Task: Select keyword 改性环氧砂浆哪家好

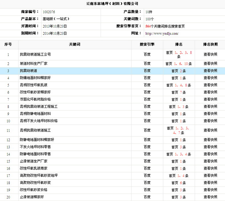Action: coord(35,92)
